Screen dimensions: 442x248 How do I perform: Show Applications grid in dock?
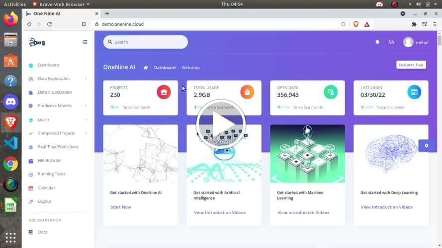point(11,238)
